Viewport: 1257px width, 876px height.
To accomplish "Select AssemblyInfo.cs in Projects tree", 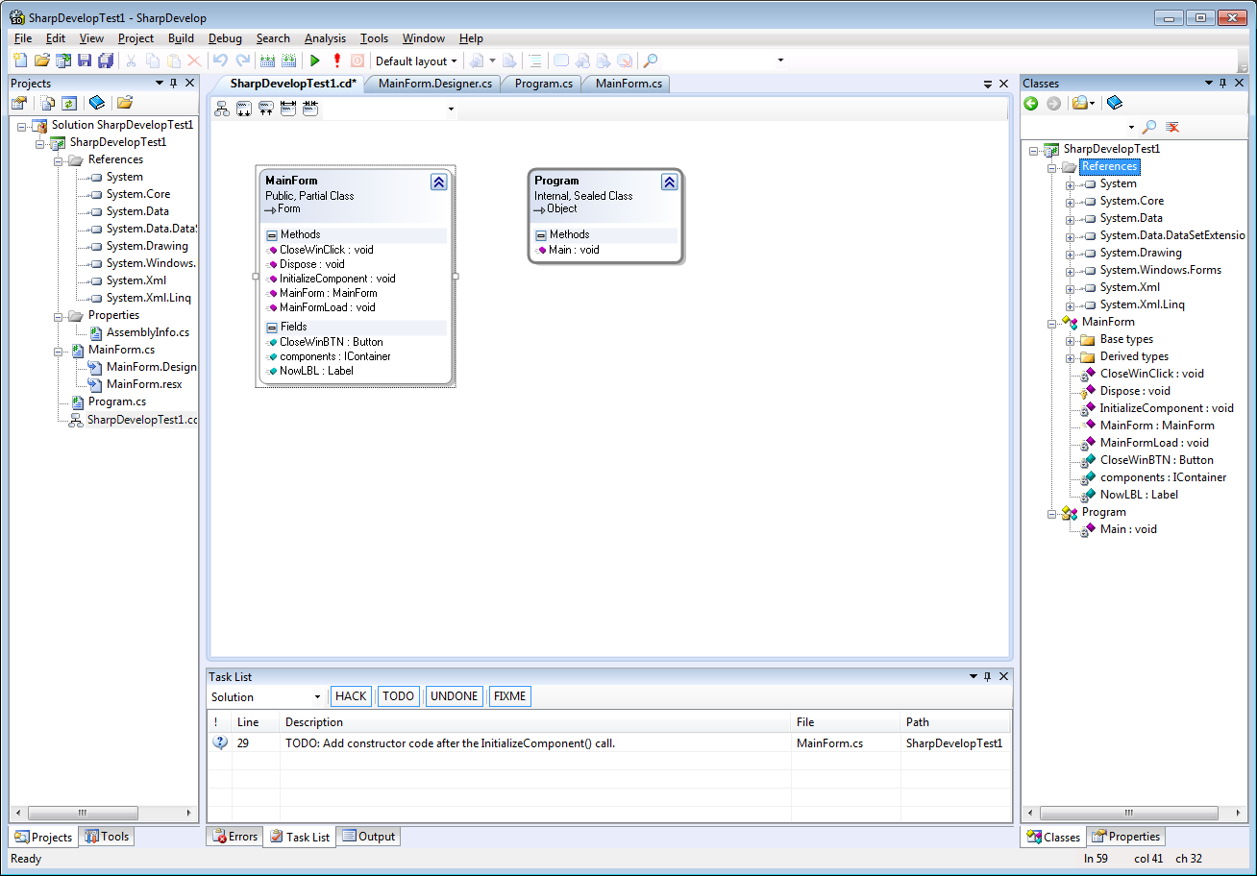I will point(148,333).
